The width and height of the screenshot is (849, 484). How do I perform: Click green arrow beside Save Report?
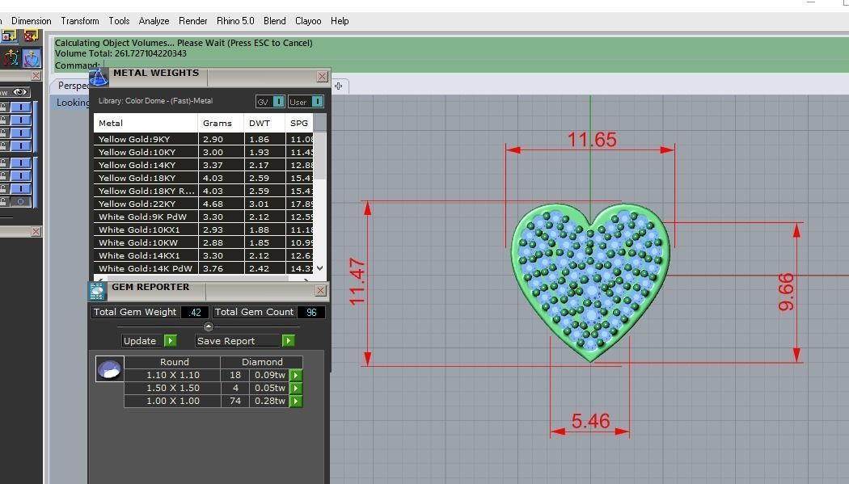(x=288, y=341)
